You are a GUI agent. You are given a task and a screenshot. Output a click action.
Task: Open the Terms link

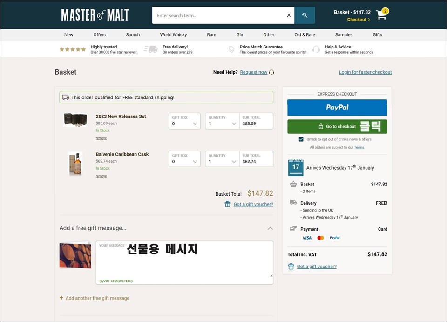pyautogui.click(x=359, y=147)
